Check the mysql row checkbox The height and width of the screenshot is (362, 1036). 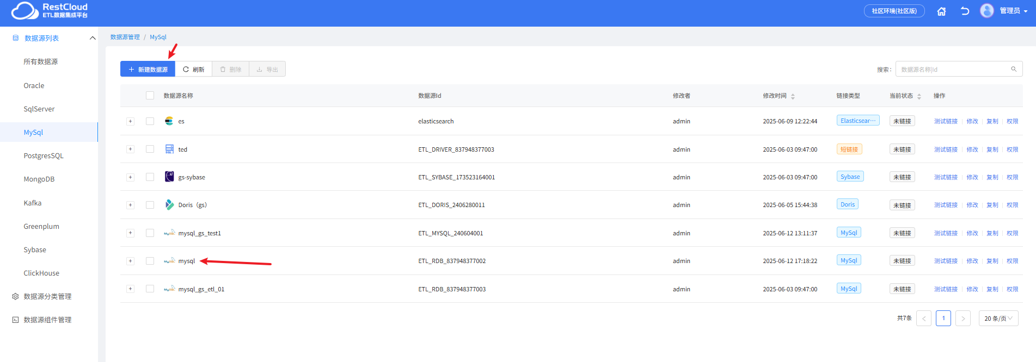pyautogui.click(x=150, y=261)
